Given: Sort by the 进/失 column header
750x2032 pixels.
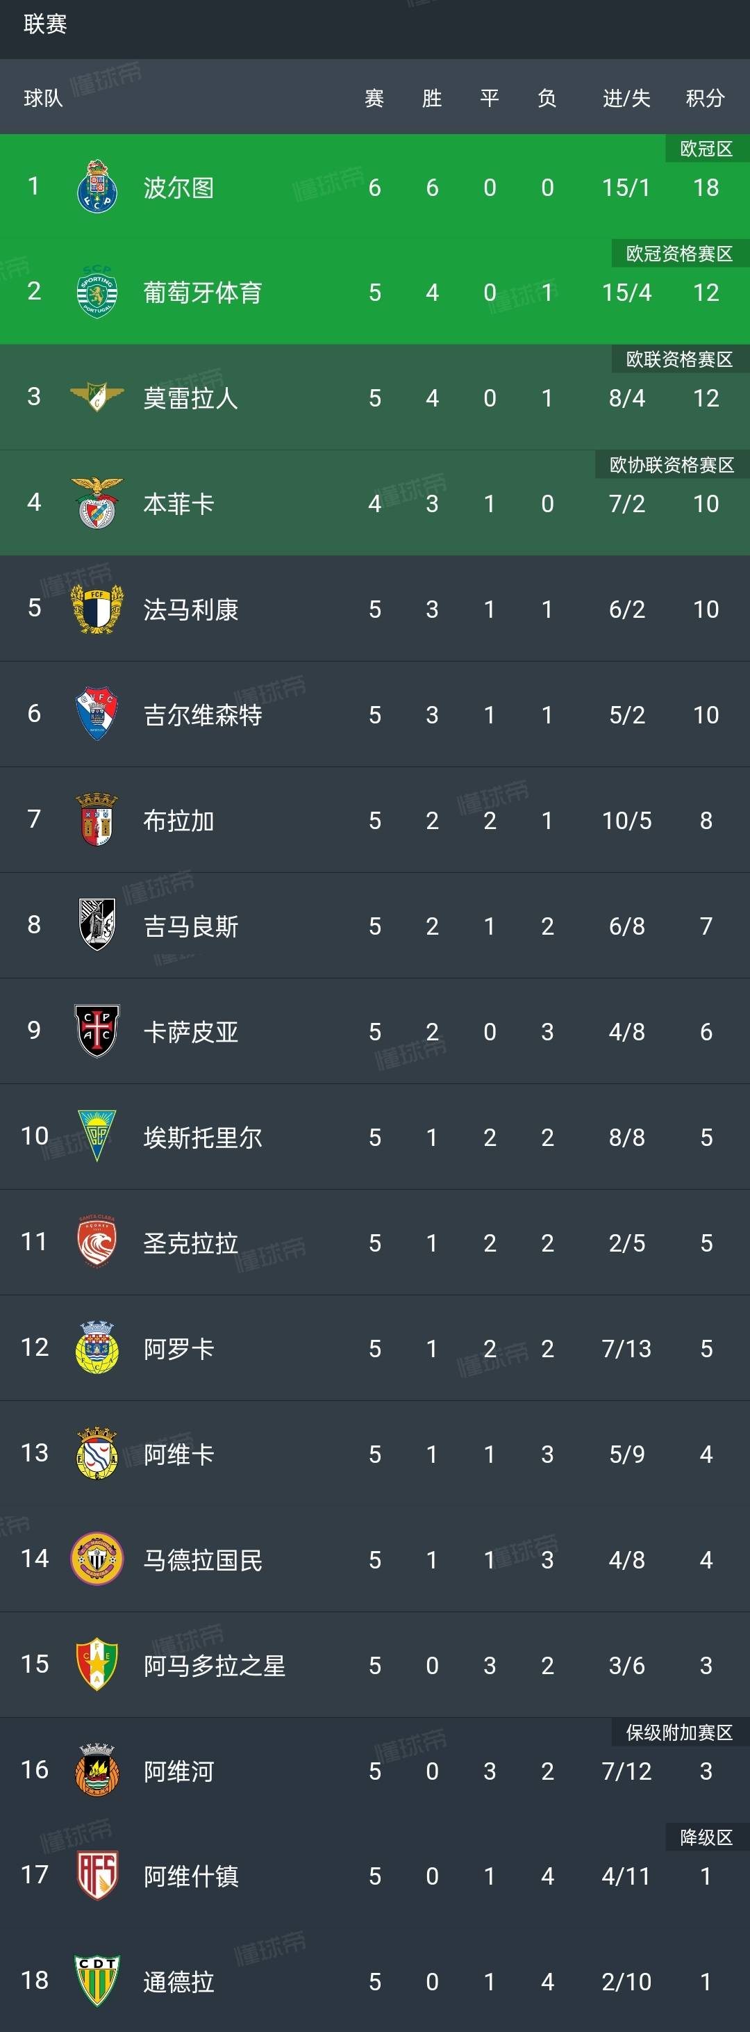Looking at the screenshot, I should pyautogui.click(x=624, y=100).
